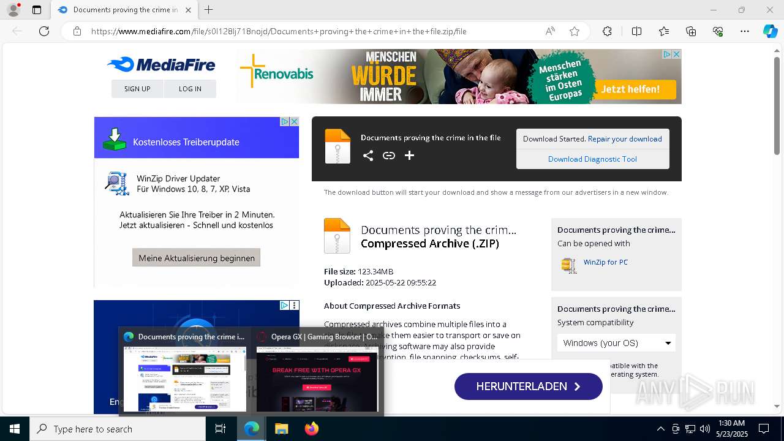The image size is (784, 441).
Task: Click the taskbar clock and date
Action: (x=731, y=429)
